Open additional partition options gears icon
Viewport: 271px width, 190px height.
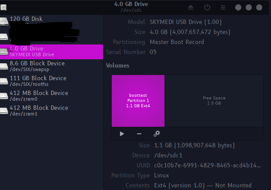(157, 134)
